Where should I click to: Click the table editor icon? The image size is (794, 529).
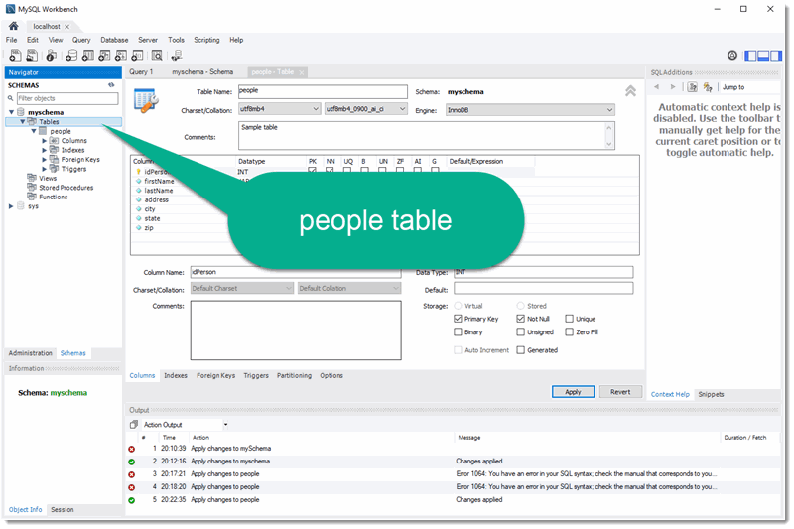click(x=146, y=100)
